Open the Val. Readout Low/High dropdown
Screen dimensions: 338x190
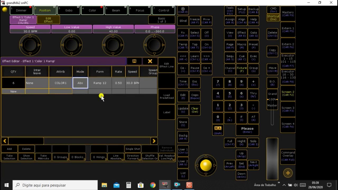click(x=167, y=157)
